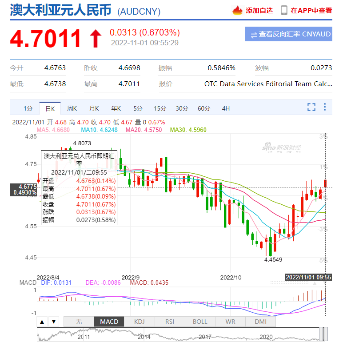Open the 60分 chart tab
The image size is (339, 342).
(204, 108)
